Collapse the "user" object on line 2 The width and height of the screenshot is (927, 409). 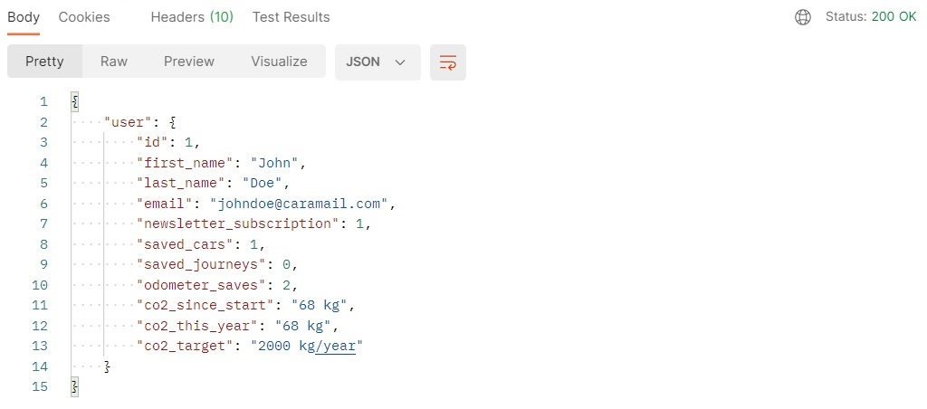(172, 122)
